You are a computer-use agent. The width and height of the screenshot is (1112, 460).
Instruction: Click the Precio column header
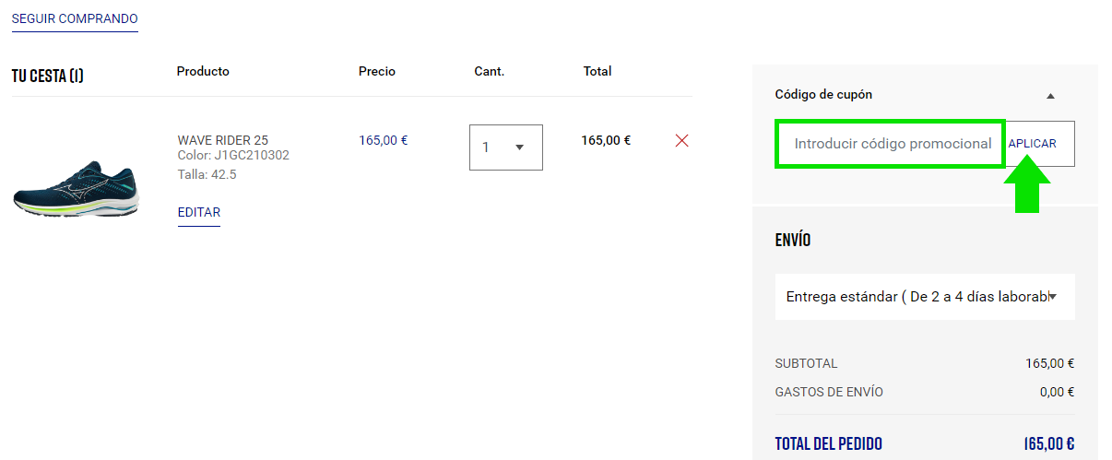click(377, 71)
